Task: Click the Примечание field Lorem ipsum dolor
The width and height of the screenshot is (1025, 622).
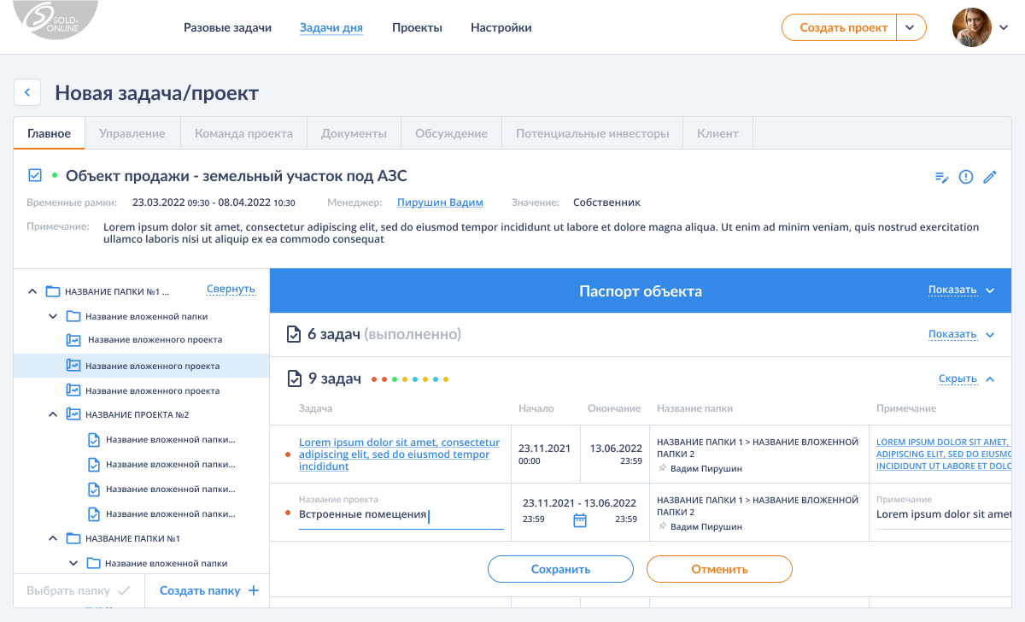Action: 944,514
